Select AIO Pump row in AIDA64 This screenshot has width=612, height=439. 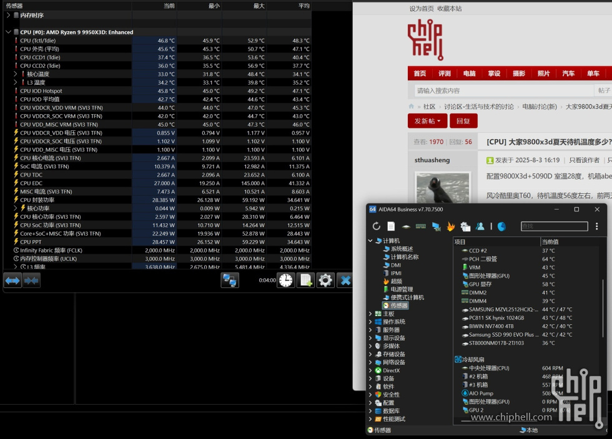527,393
